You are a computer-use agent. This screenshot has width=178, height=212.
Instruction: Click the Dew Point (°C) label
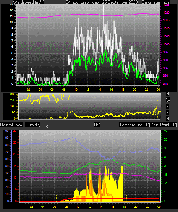coord(164,125)
